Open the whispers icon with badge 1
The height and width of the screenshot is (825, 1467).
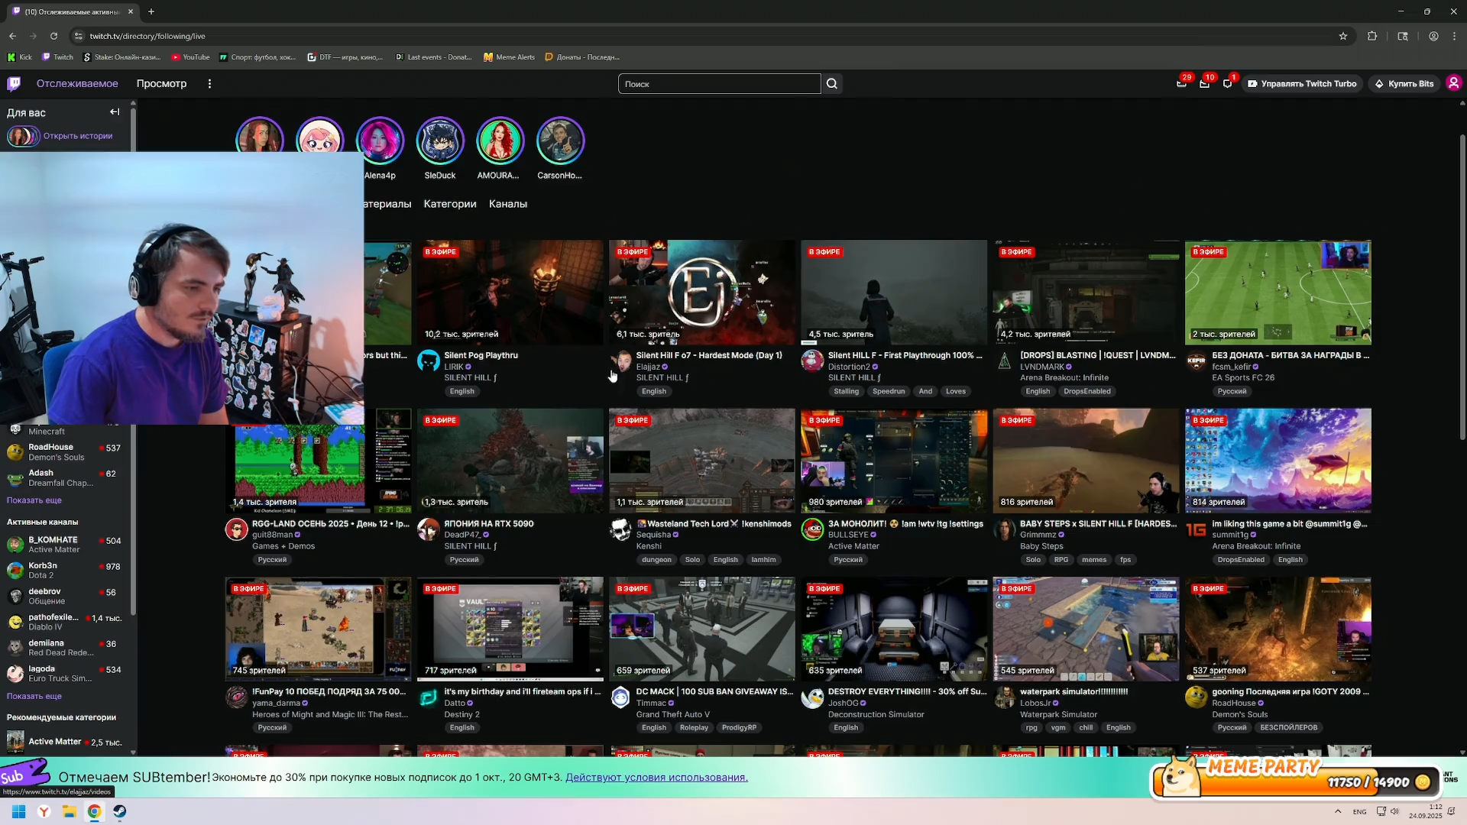[x=1228, y=84]
